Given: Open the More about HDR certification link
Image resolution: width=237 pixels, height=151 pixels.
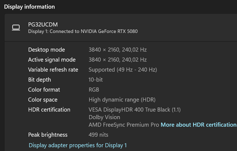Looking at the screenshot, I should tap(198, 125).
